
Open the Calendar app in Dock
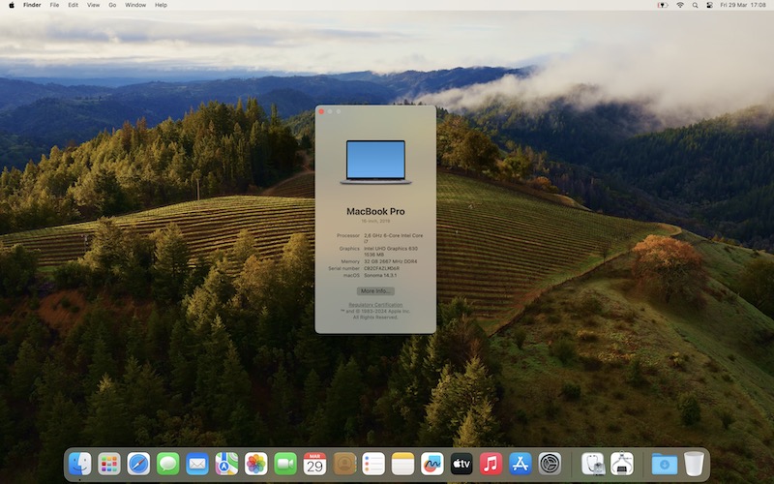[314, 464]
